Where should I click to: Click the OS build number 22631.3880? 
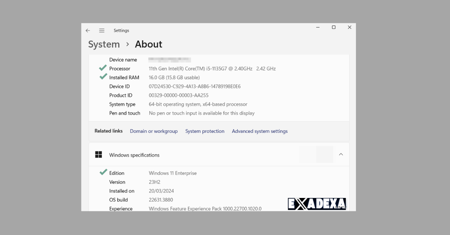pos(161,199)
